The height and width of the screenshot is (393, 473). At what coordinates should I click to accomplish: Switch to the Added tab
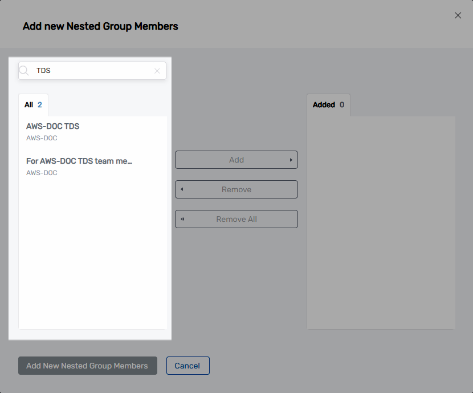tap(328, 104)
